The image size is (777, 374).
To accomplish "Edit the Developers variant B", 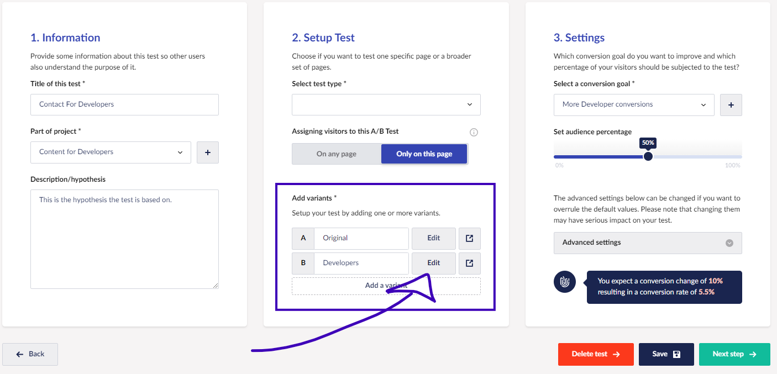I will (433, 263).
